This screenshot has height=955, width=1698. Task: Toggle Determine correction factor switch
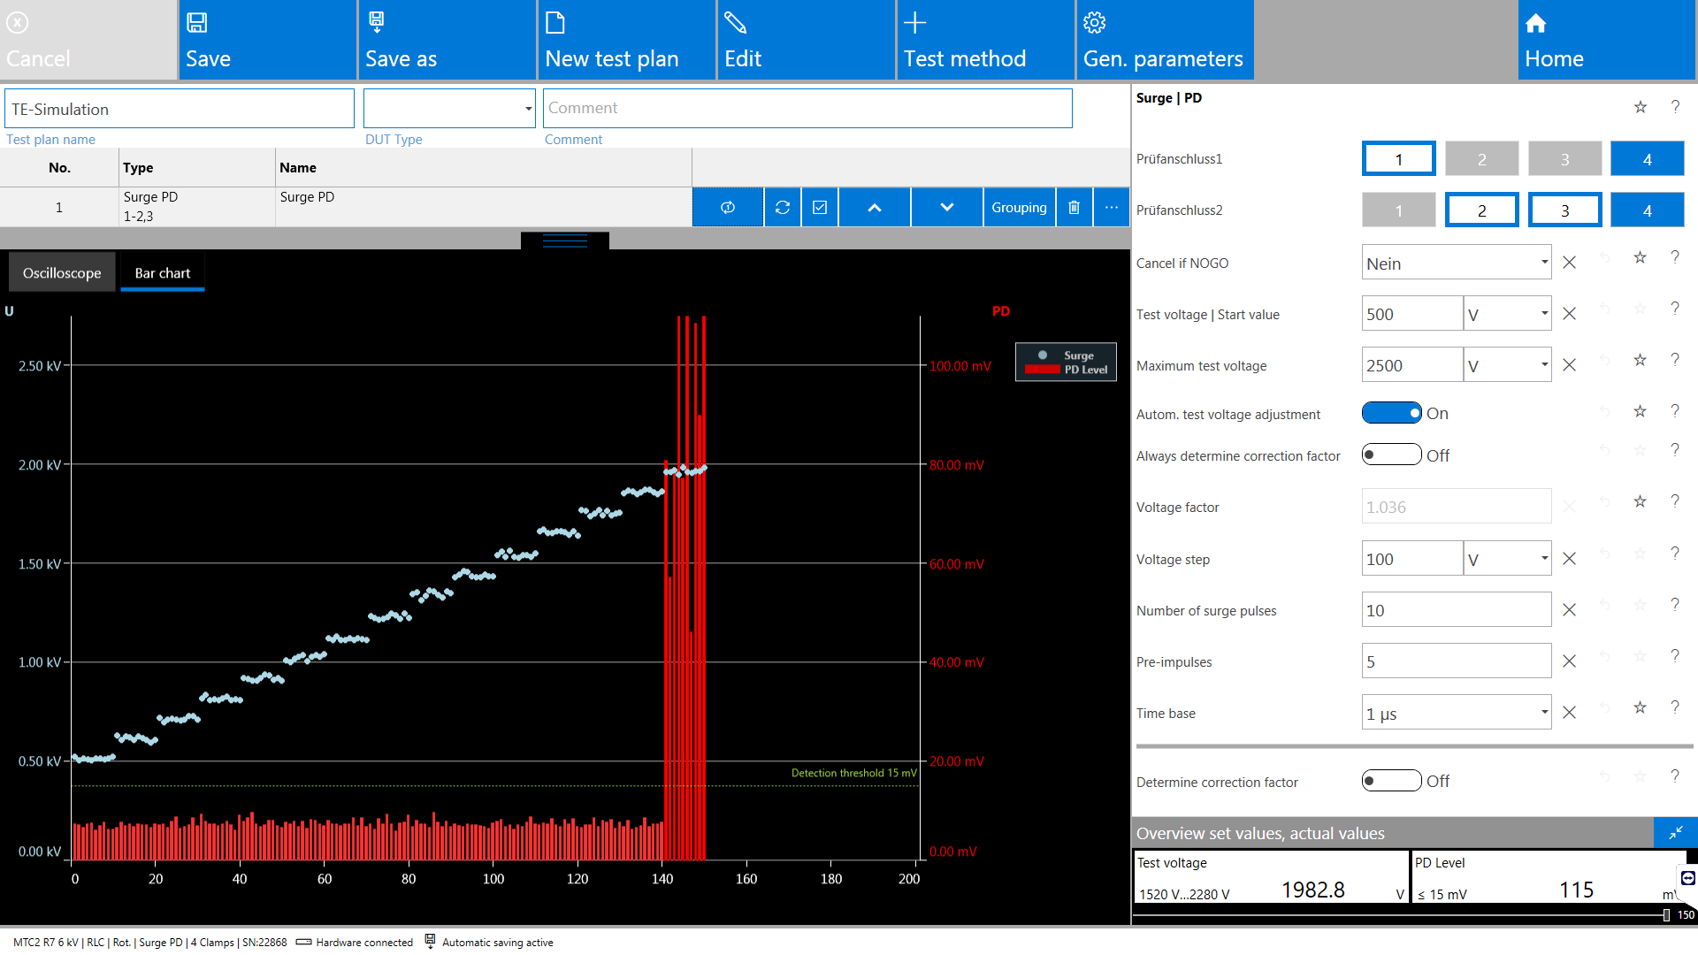click(x=1391, y=781)
